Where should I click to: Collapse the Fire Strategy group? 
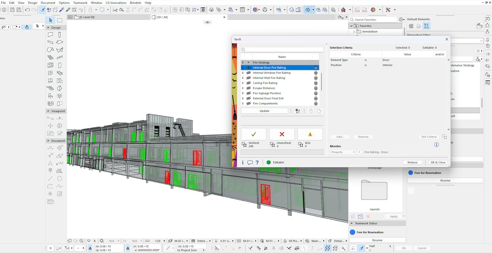248,63
